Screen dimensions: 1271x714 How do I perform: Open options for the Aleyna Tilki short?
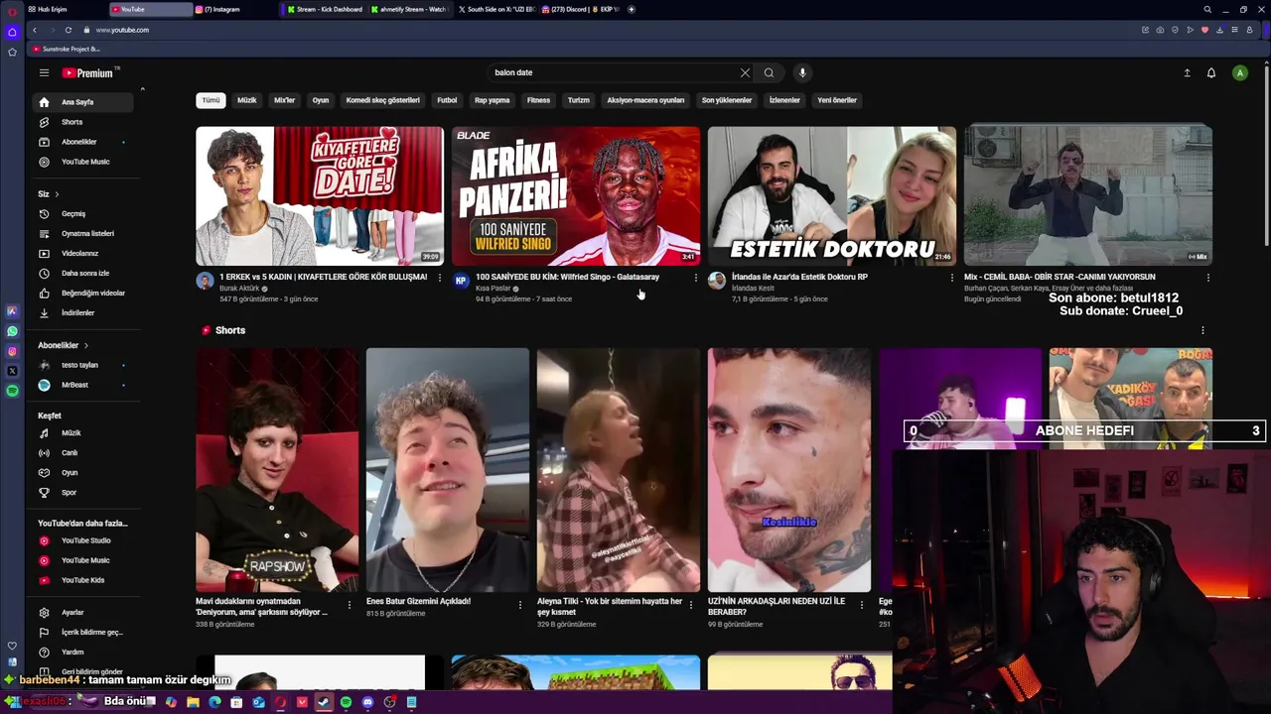pos(690,604)
